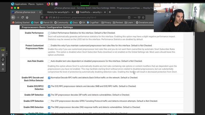Open VNC settings gear on side panel

3,65
